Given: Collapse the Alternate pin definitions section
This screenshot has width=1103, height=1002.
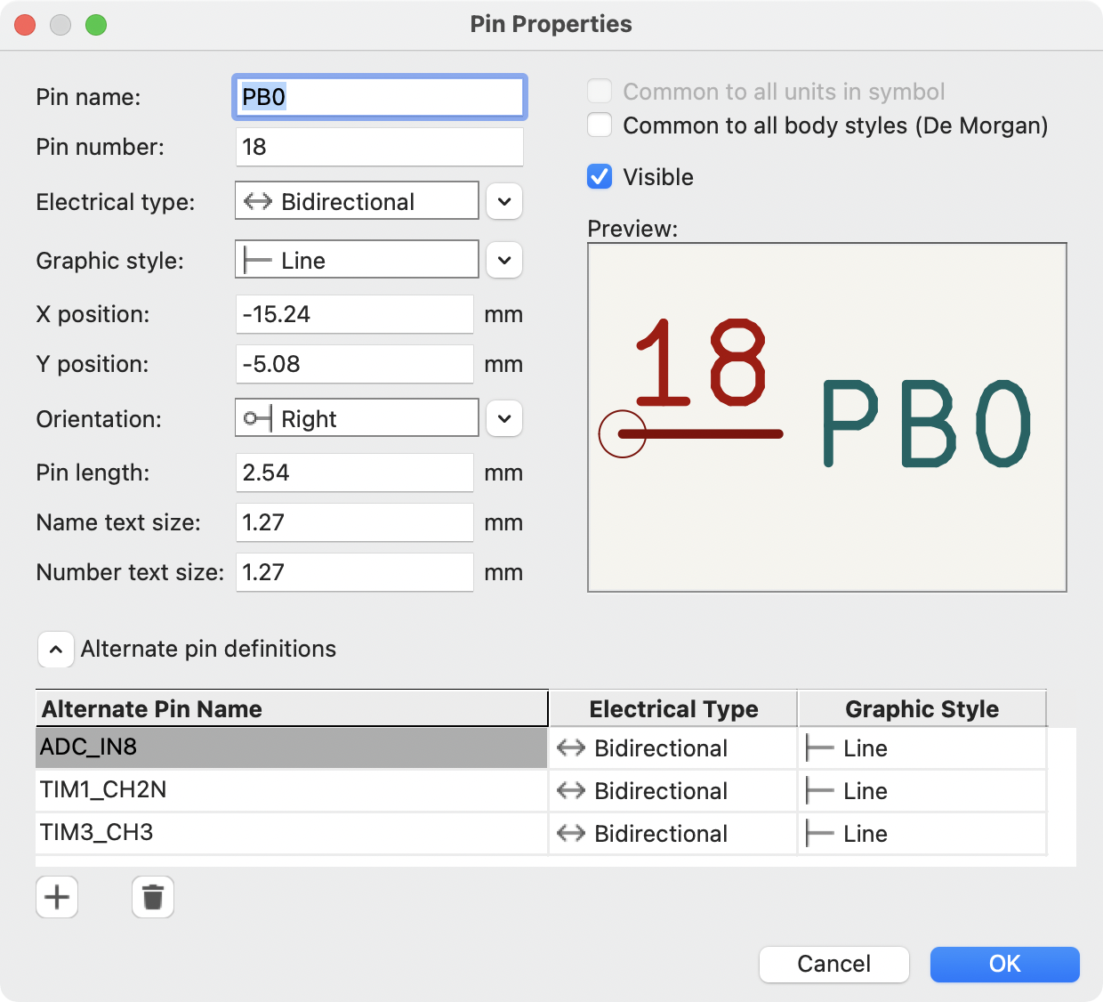Looking at the screenshot, I should click(x=55, y=650).
